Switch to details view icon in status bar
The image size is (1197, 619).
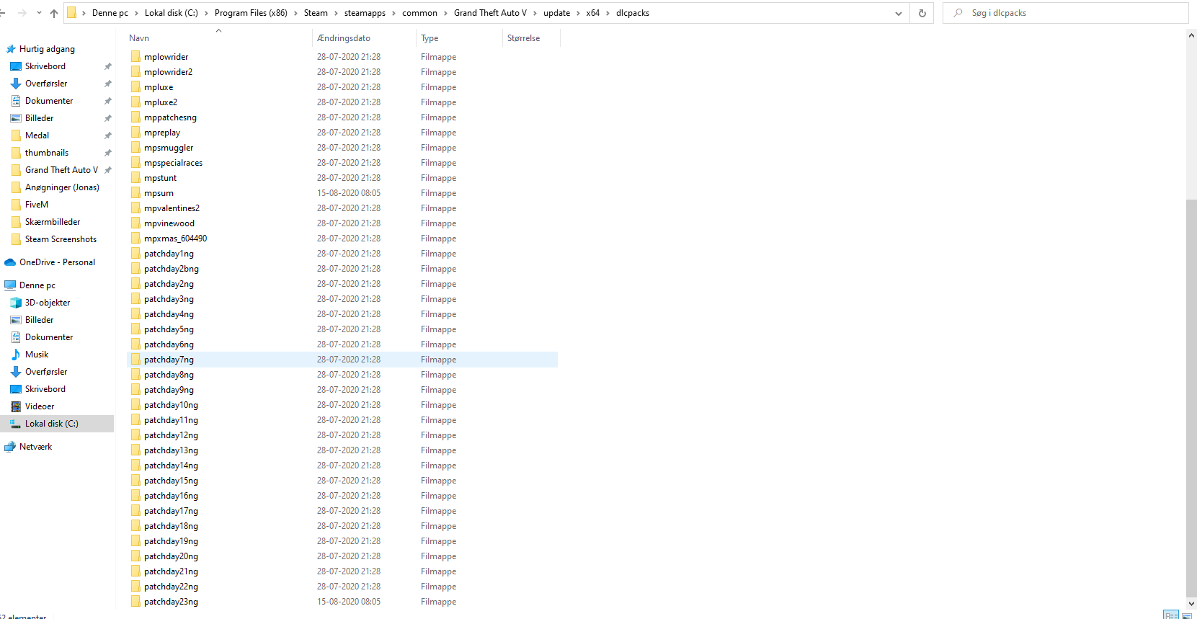click(x=1172, y=615)
